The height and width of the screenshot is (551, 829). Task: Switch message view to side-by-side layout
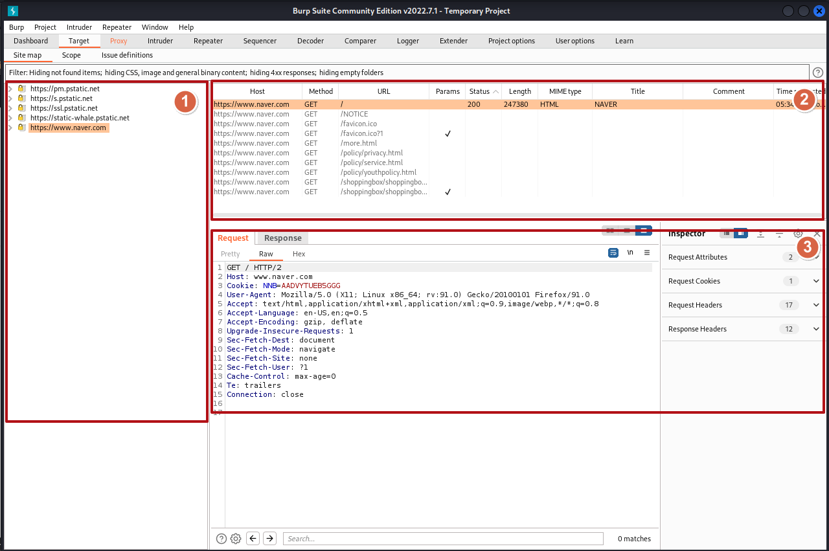coord(609,230)
